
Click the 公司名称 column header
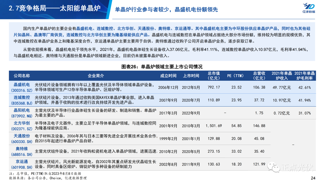point(22,76)
